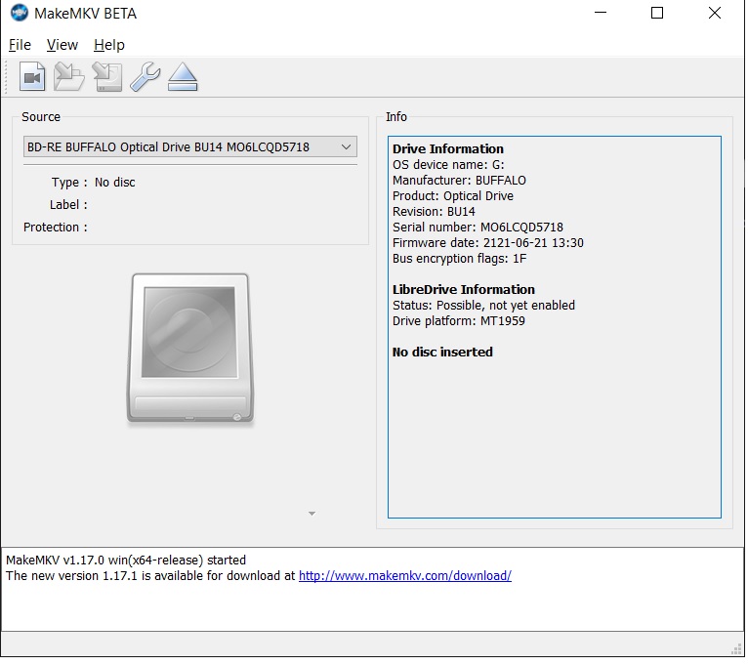The width and height of the screenshot is (748, 665).
Task: Click the 'Bus encryption flags: 1F' line
Action: tap(459, 259)
